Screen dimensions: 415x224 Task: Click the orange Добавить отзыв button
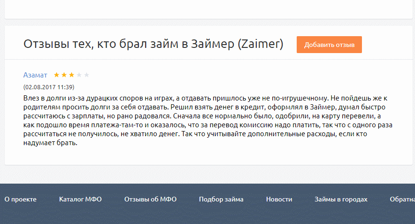tap(329, 45)
